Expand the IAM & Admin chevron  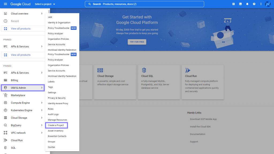[41, 88]
